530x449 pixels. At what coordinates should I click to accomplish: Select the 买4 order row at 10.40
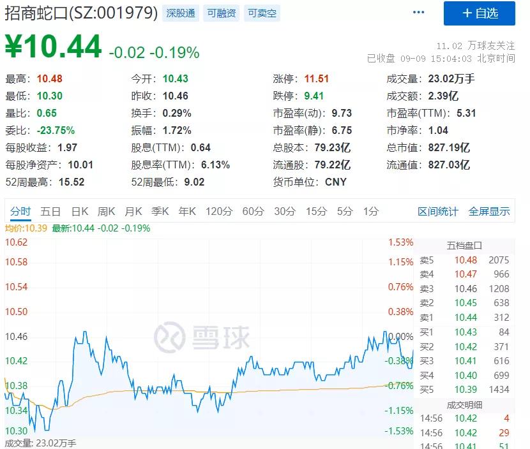[464, 376]
